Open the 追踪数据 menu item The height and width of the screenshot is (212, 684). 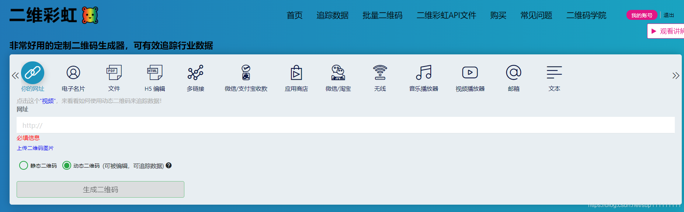pos(333,15)
